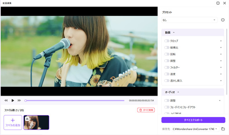Play the video preview

[x=13, y=100]
